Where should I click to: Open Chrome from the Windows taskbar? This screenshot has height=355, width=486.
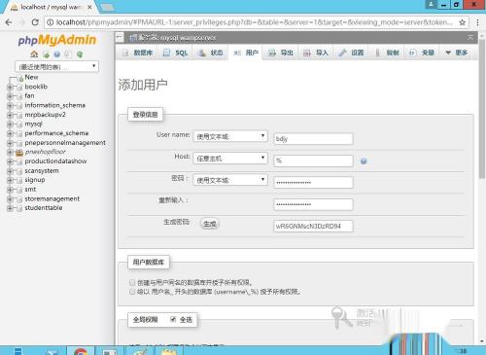tap(81, 351)
